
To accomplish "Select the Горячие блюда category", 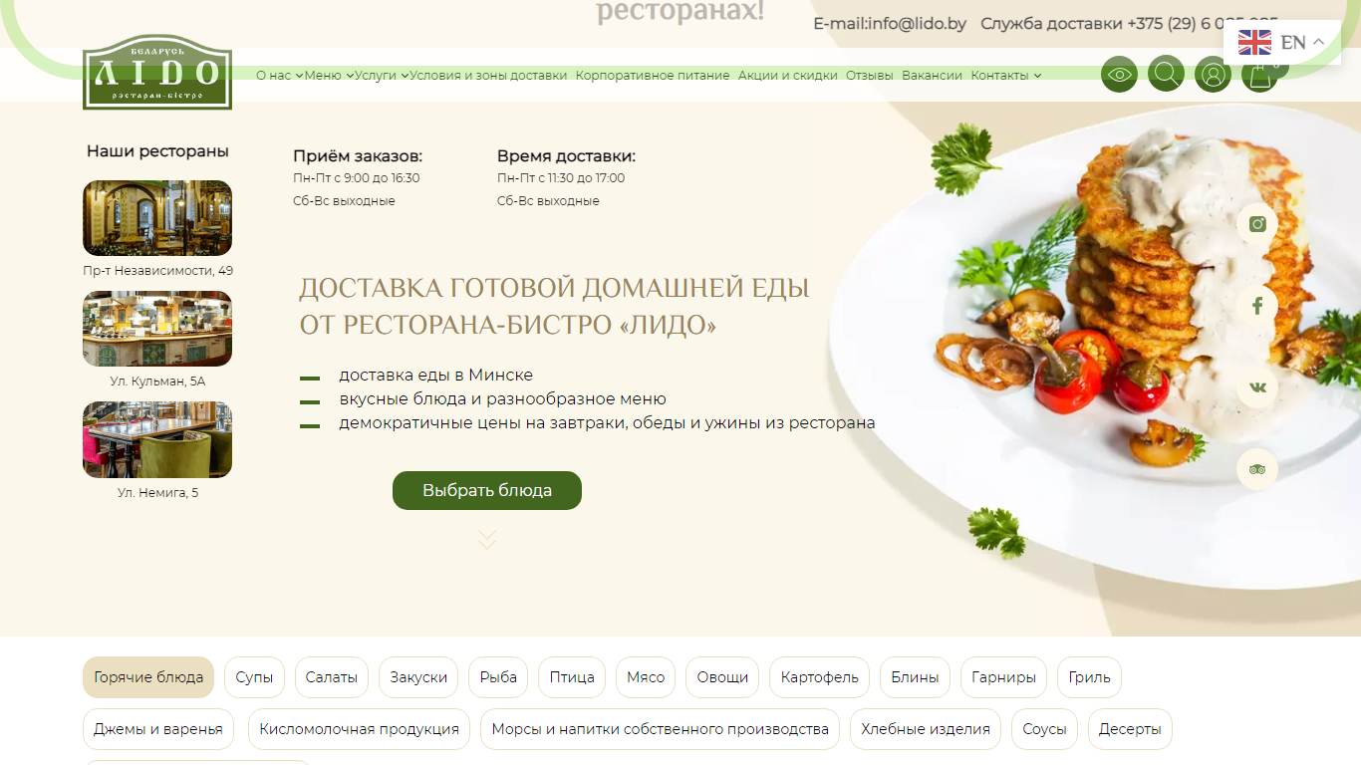I will point(148,677).
